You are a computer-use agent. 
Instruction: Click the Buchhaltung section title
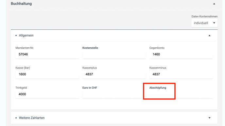[21, 4]
